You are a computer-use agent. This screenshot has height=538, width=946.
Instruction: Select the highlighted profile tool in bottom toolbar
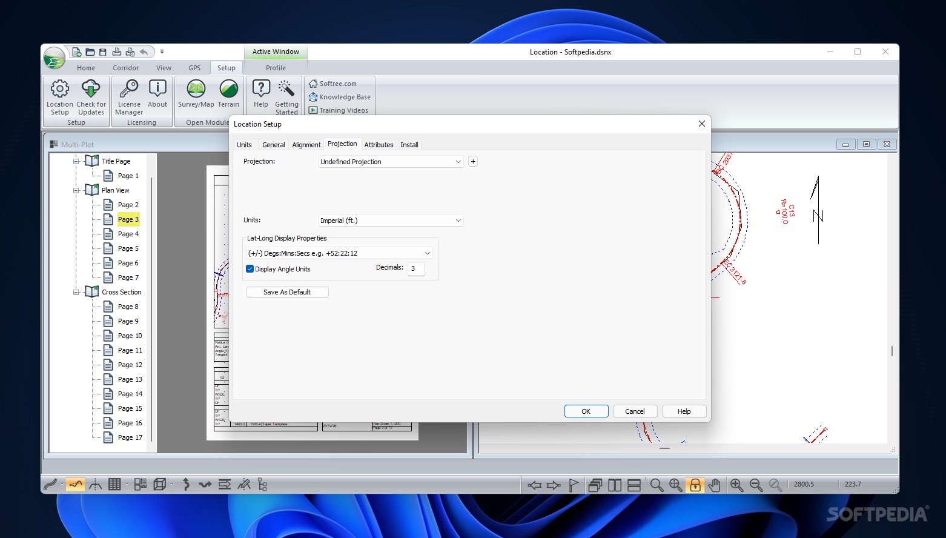76,484
